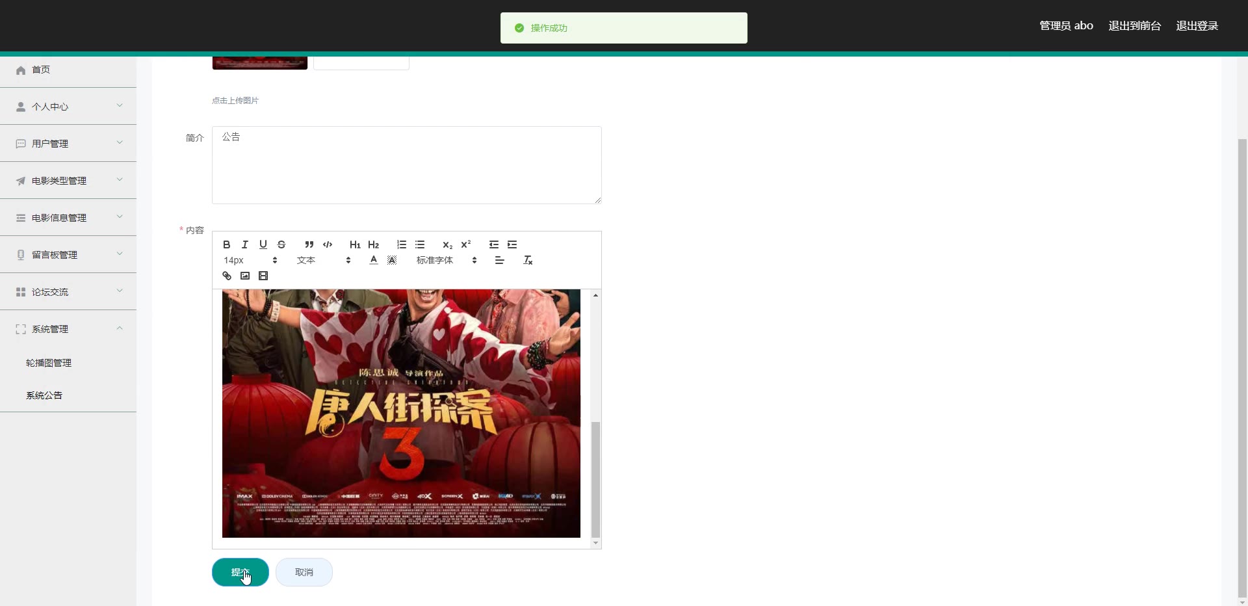Apply Heading 2 style
The height and width of the screenshot is (606, 1248).
point(373,244)
